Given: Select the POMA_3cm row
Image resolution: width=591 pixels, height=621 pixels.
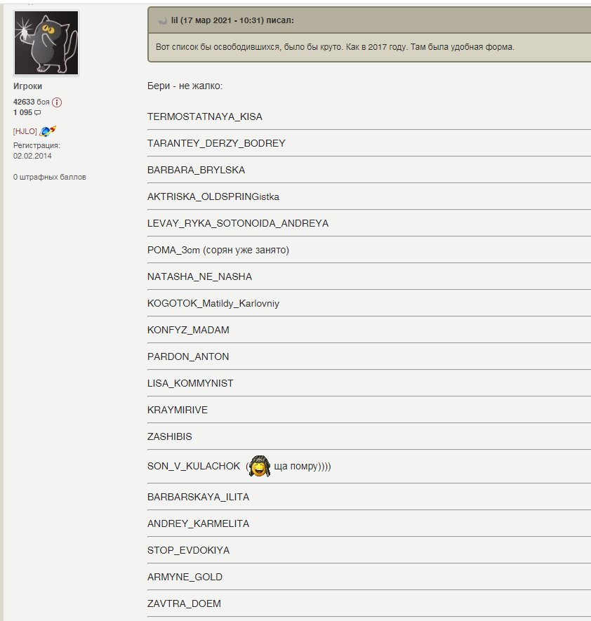Looking at the screenshot, I should [x=218, y=251].
